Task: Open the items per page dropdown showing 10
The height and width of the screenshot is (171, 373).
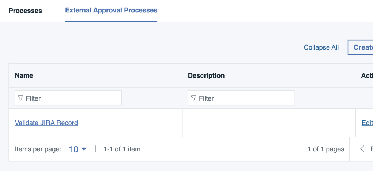Action: point(78,149)
